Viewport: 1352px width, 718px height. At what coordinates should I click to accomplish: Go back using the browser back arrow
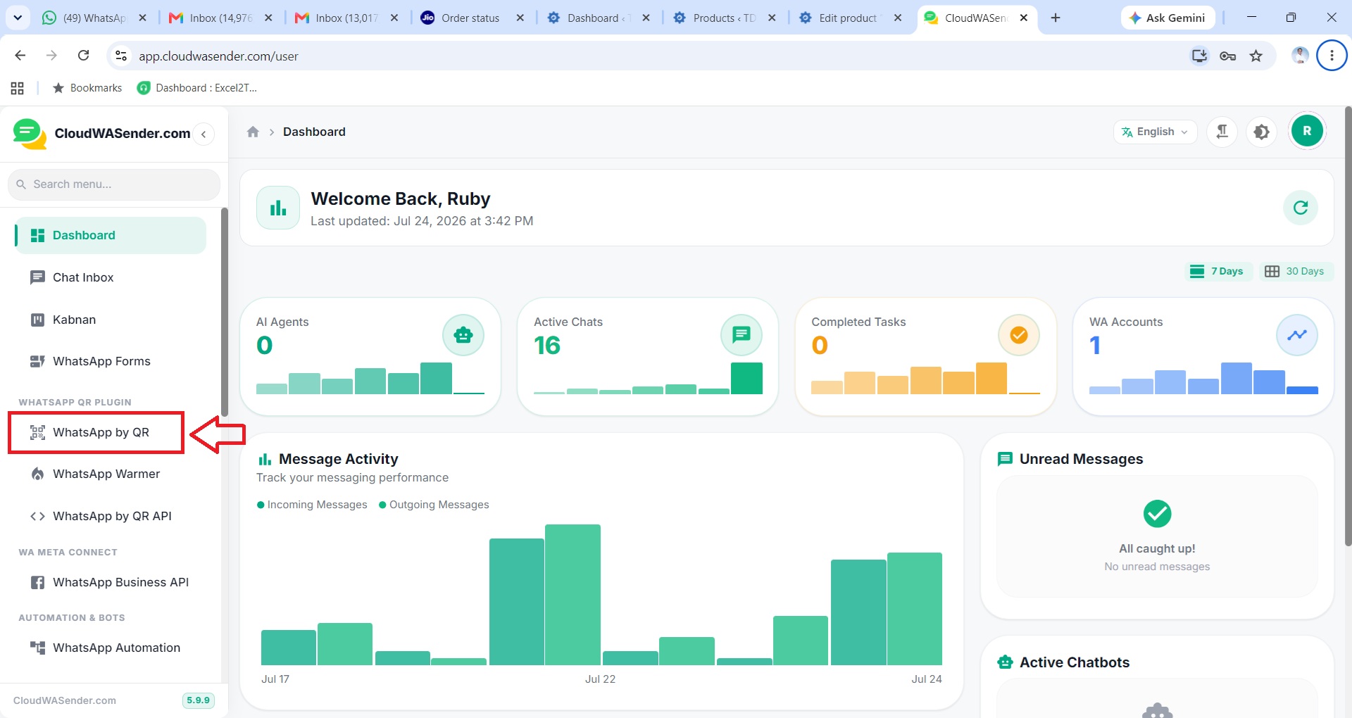[20, 56]
